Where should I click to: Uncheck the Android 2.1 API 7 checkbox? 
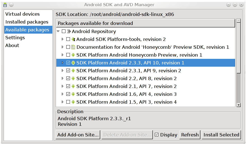point(68,86)
